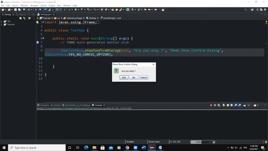This screenshot has height=151, width=268.
Task: Click the Open Perspective icon
Action: click(x=252, y=10)
